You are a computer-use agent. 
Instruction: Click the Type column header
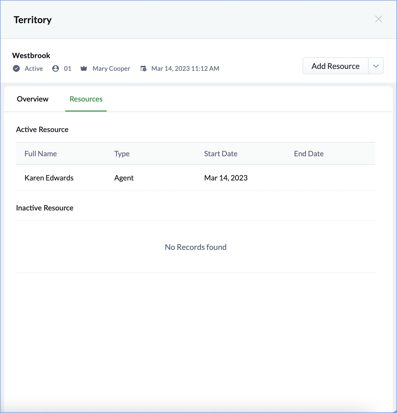(x=122, y=154)
